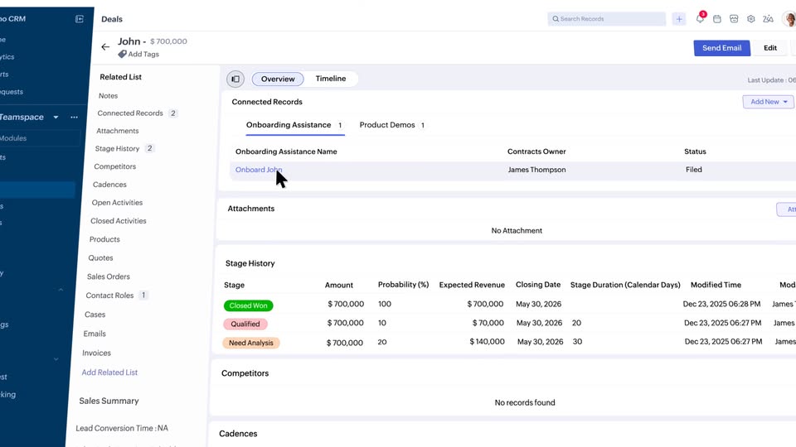Open Teamspace more options ellipsis
The height and width of the screenshot is (447, 796).
coord(74,118)
